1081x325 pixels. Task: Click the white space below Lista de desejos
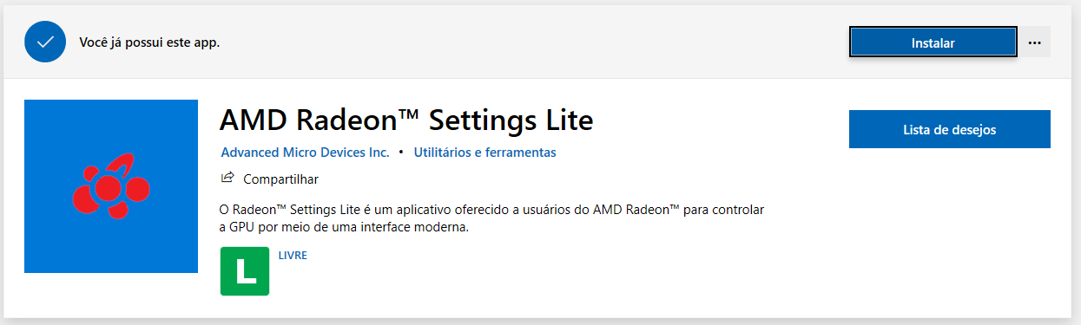[950, 225]
